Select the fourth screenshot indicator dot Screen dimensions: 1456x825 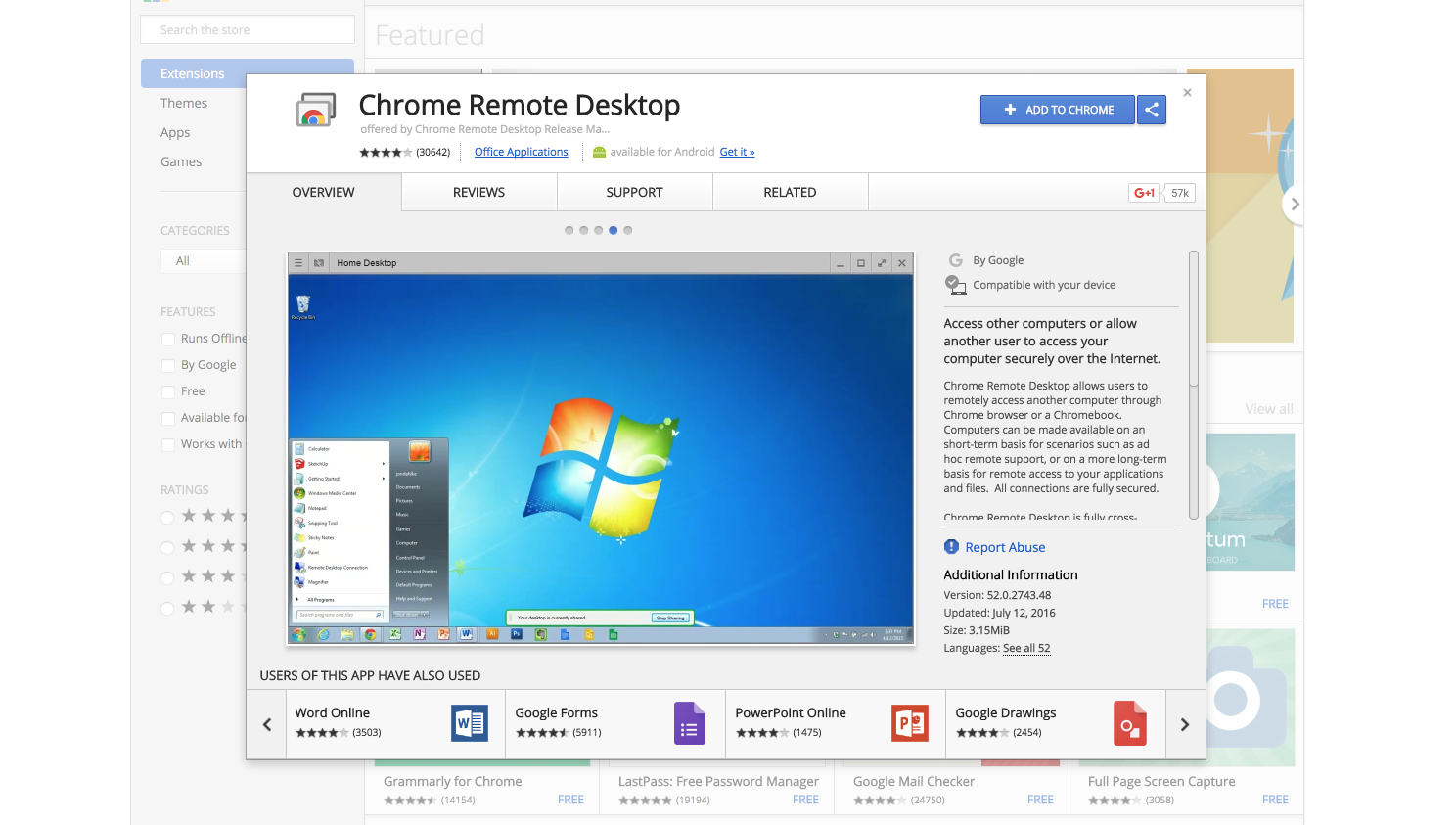click(613, 230)
